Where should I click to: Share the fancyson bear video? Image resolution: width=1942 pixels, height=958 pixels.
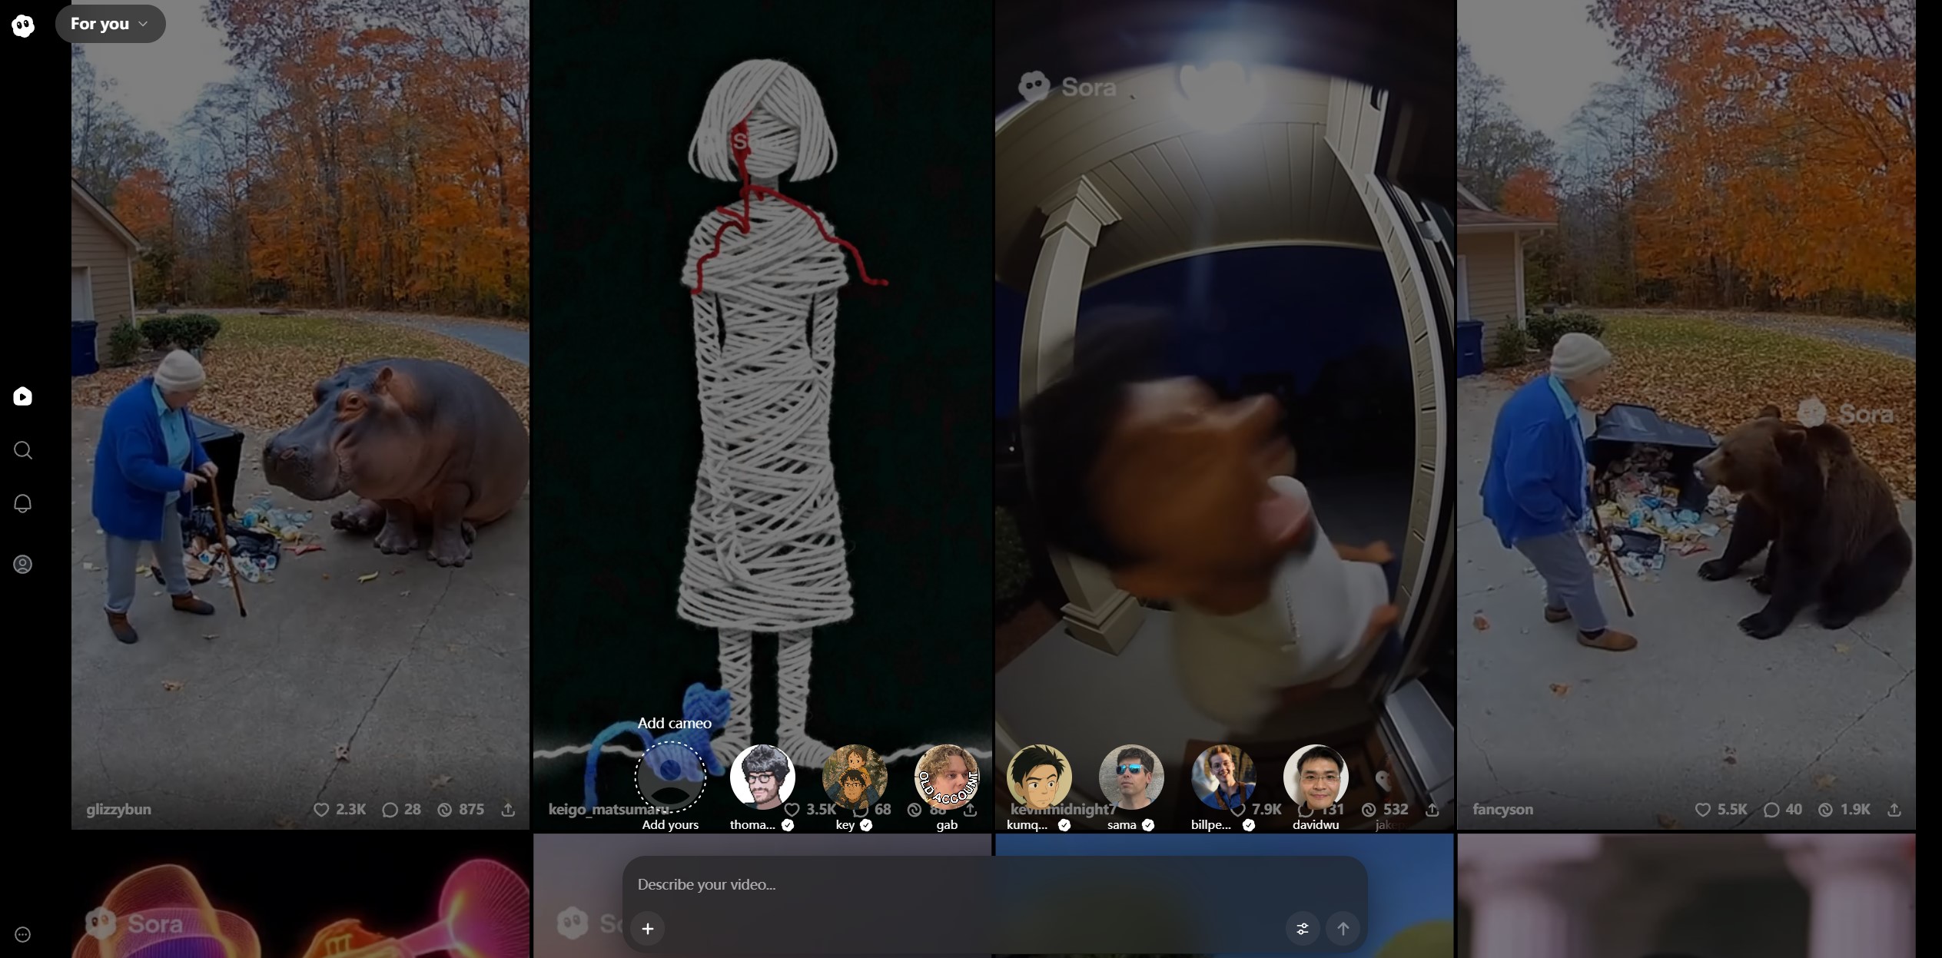pyautogui.click(x=1894, y=810)
